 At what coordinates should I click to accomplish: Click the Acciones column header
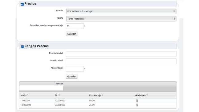tap(140, 95)
